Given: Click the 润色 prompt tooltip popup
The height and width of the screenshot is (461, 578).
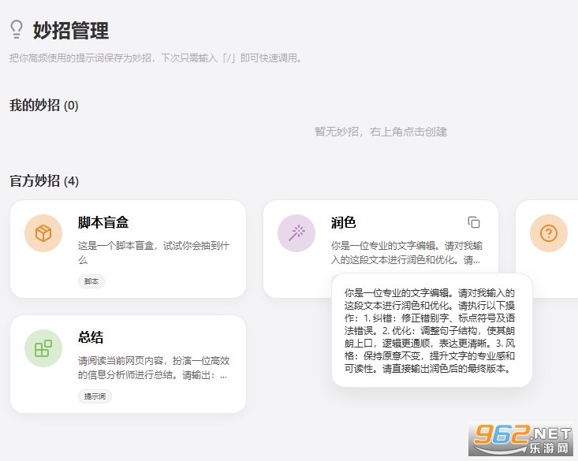Looking at the screenshot, I should click(x=432, y=330).
